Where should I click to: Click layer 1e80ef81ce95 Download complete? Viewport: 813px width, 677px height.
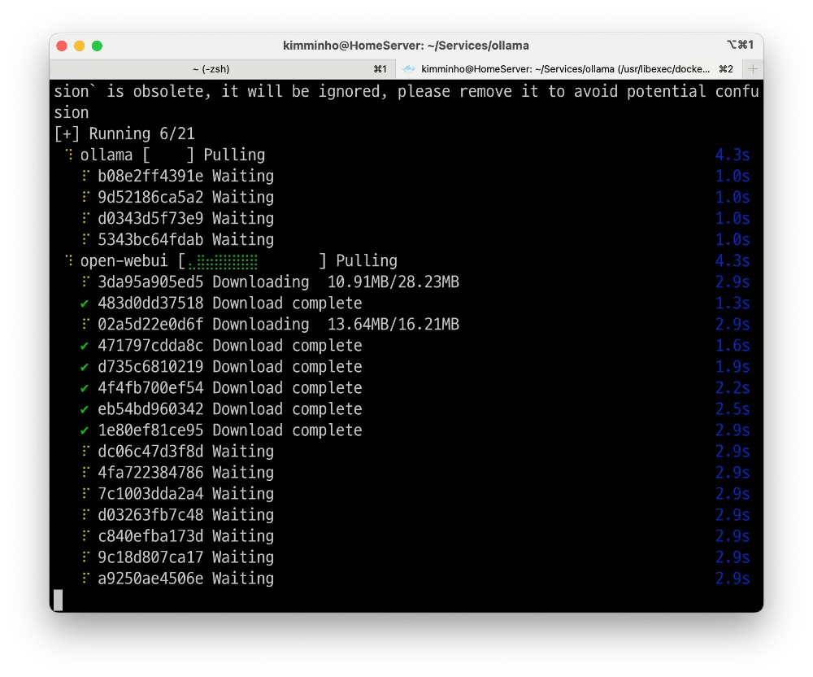coord(230,430)
